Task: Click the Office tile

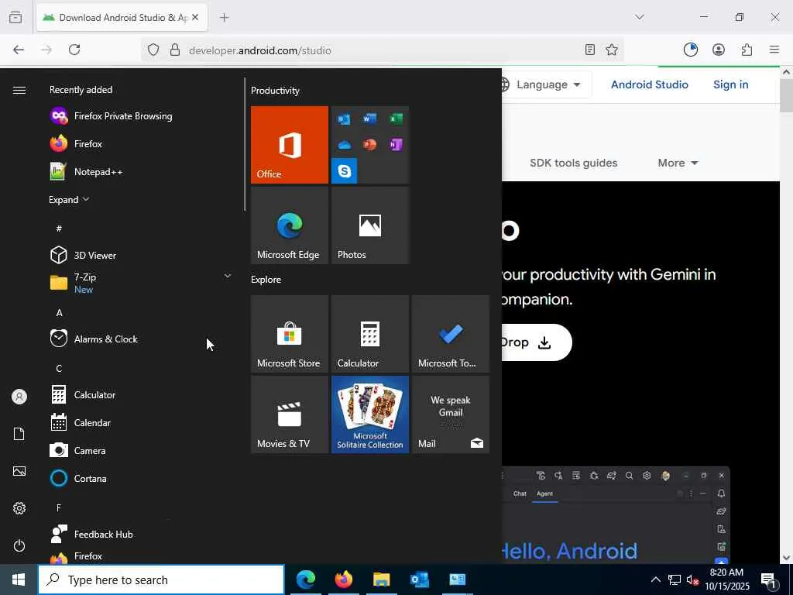Action: pyautogui.click(x=290, y=145)
